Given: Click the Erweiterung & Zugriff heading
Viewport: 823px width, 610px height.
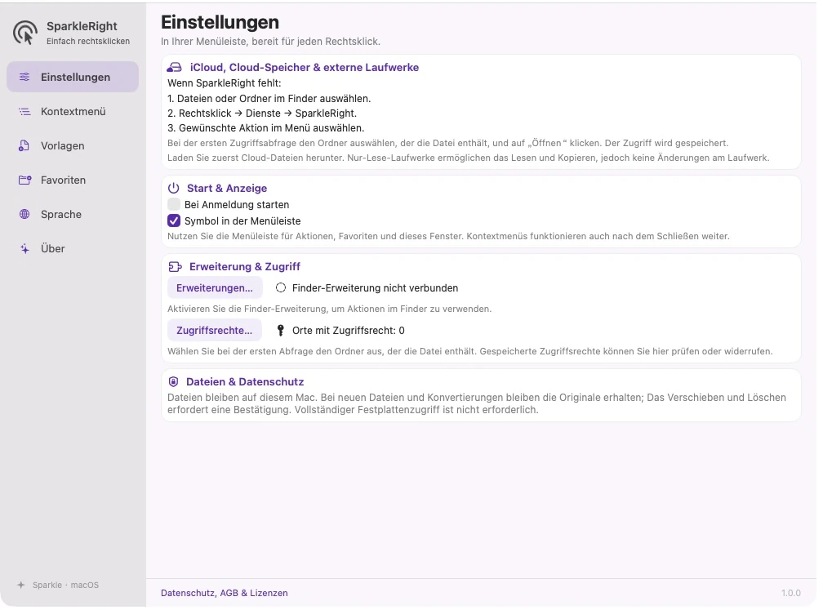Looking at the screenshot, I should 245,267.
